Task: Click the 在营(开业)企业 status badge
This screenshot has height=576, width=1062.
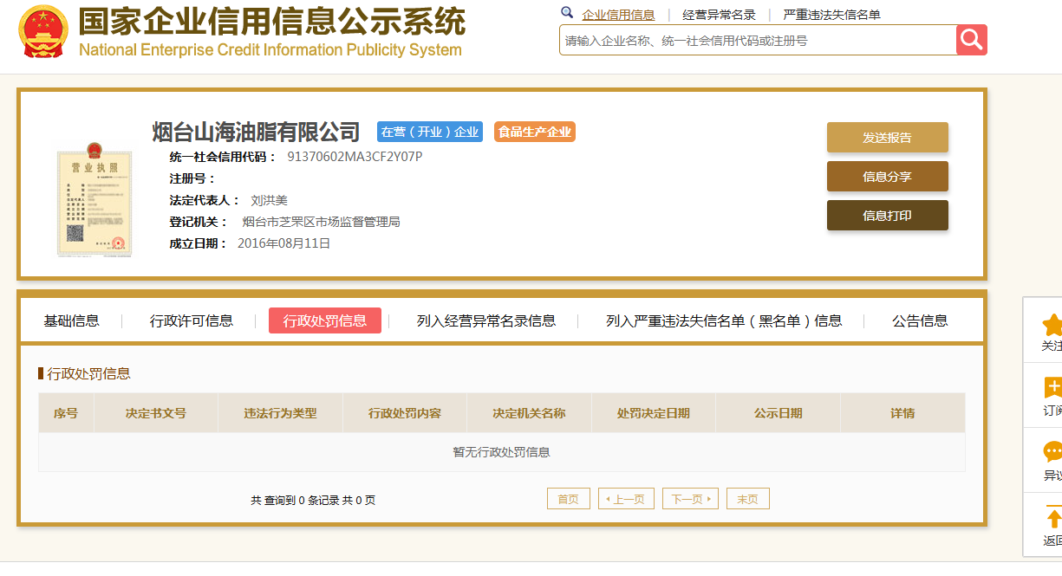Action: [x=430, y=132]
